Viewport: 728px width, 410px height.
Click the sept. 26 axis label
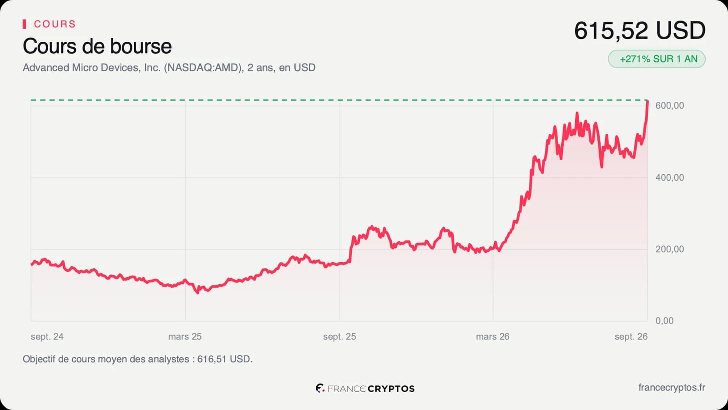(631, 337)
